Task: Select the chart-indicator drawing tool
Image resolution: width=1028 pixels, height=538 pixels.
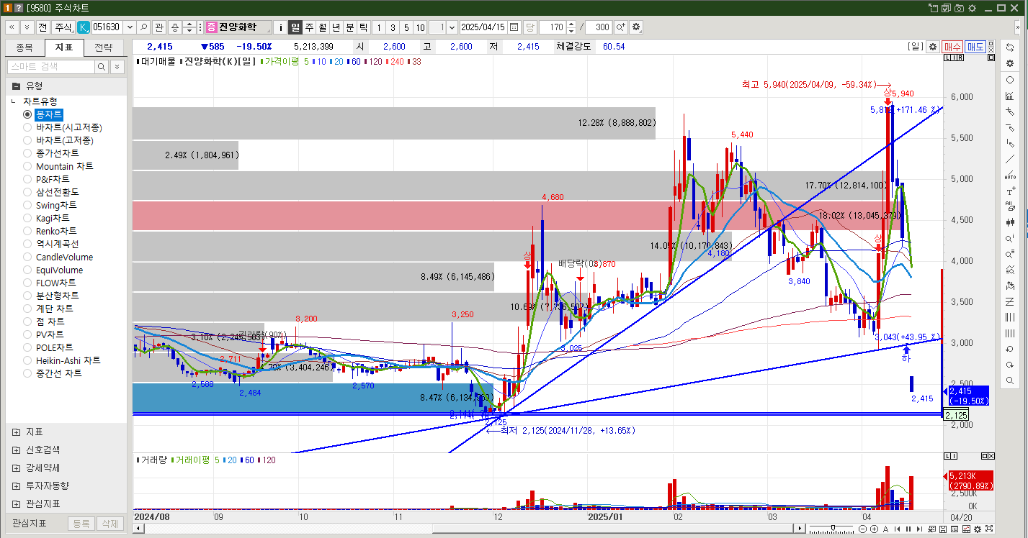Action: pyautogui.click(x=1010, y=96)
